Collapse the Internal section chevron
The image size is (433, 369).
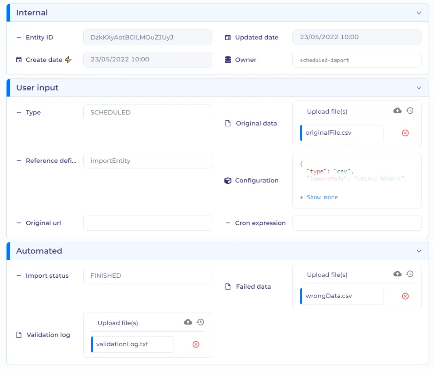pyautogui.click(x=419, y=13)
